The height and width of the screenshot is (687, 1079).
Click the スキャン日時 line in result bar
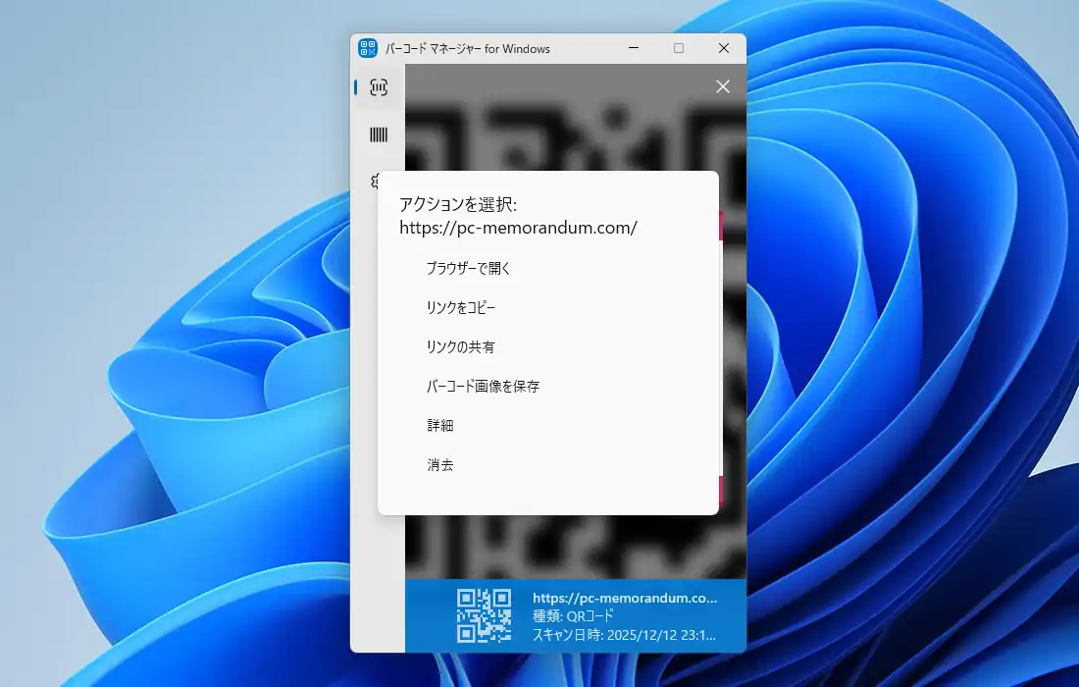pos(625,635)
